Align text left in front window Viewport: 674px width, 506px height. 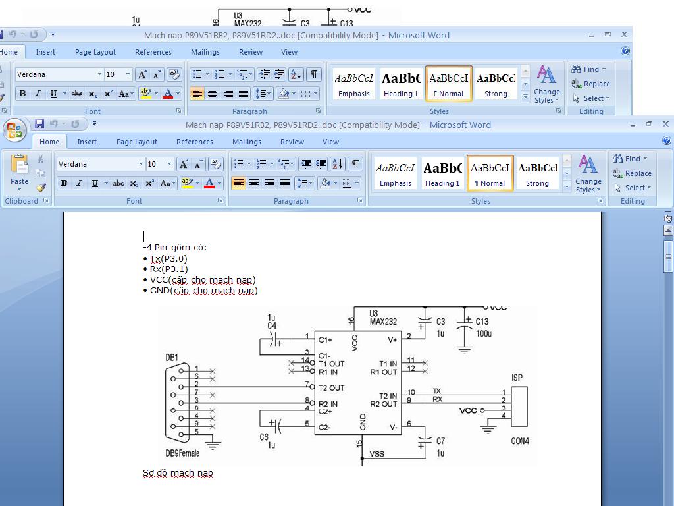pos(238,183)
